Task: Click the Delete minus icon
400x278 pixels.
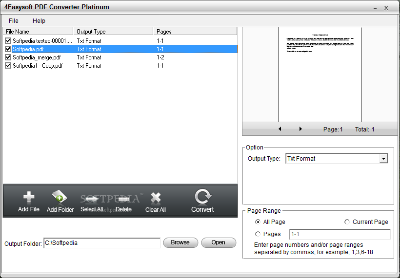Action: click(124, 199)
